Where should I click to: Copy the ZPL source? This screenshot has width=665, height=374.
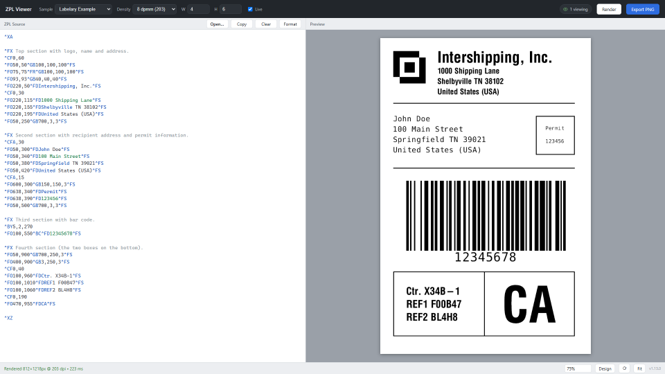tap(242, 24)
